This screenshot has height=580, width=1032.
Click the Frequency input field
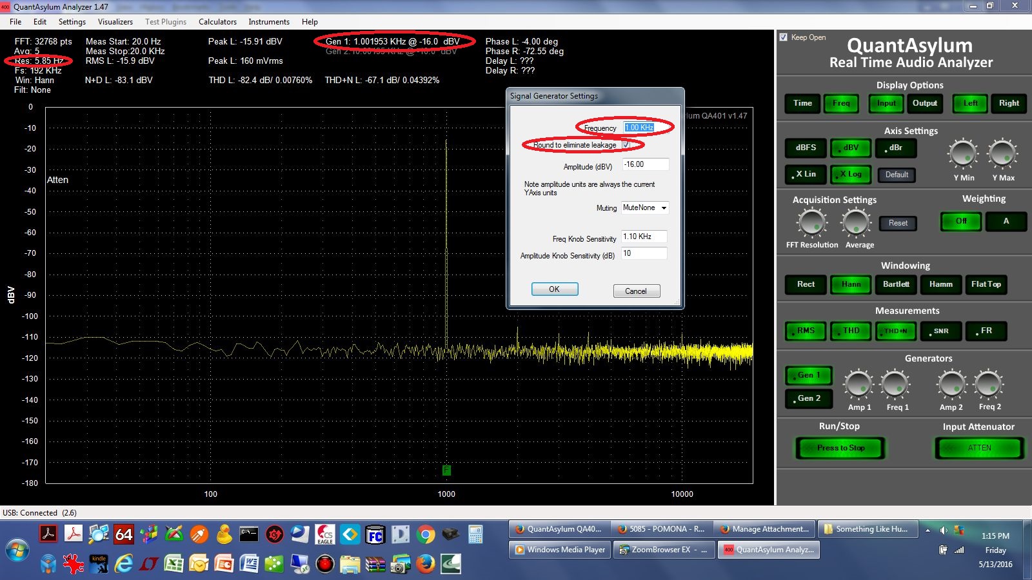point(646,128)
